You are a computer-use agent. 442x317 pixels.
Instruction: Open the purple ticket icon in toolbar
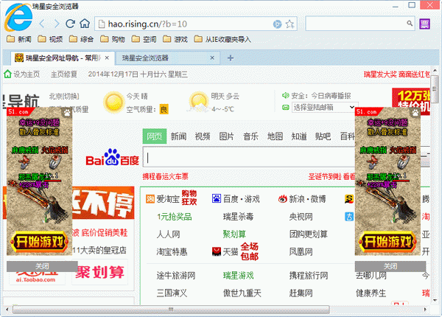(424, 24)
